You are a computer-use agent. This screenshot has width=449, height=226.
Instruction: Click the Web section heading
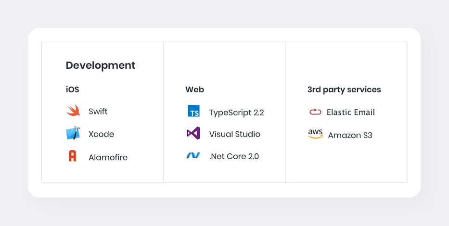point(194,89)
